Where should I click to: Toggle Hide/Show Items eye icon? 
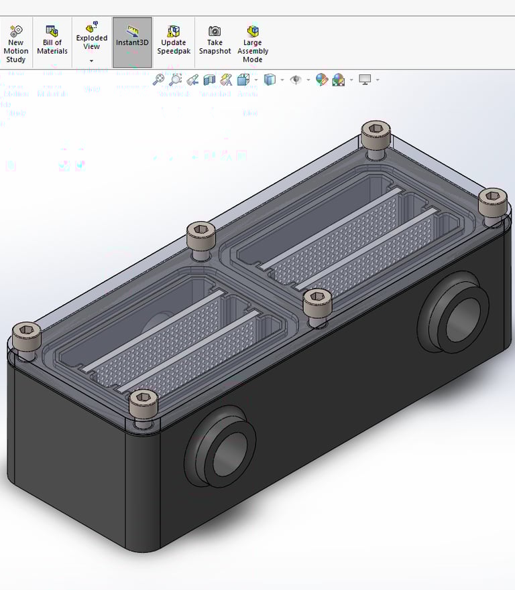coord(296,80)
